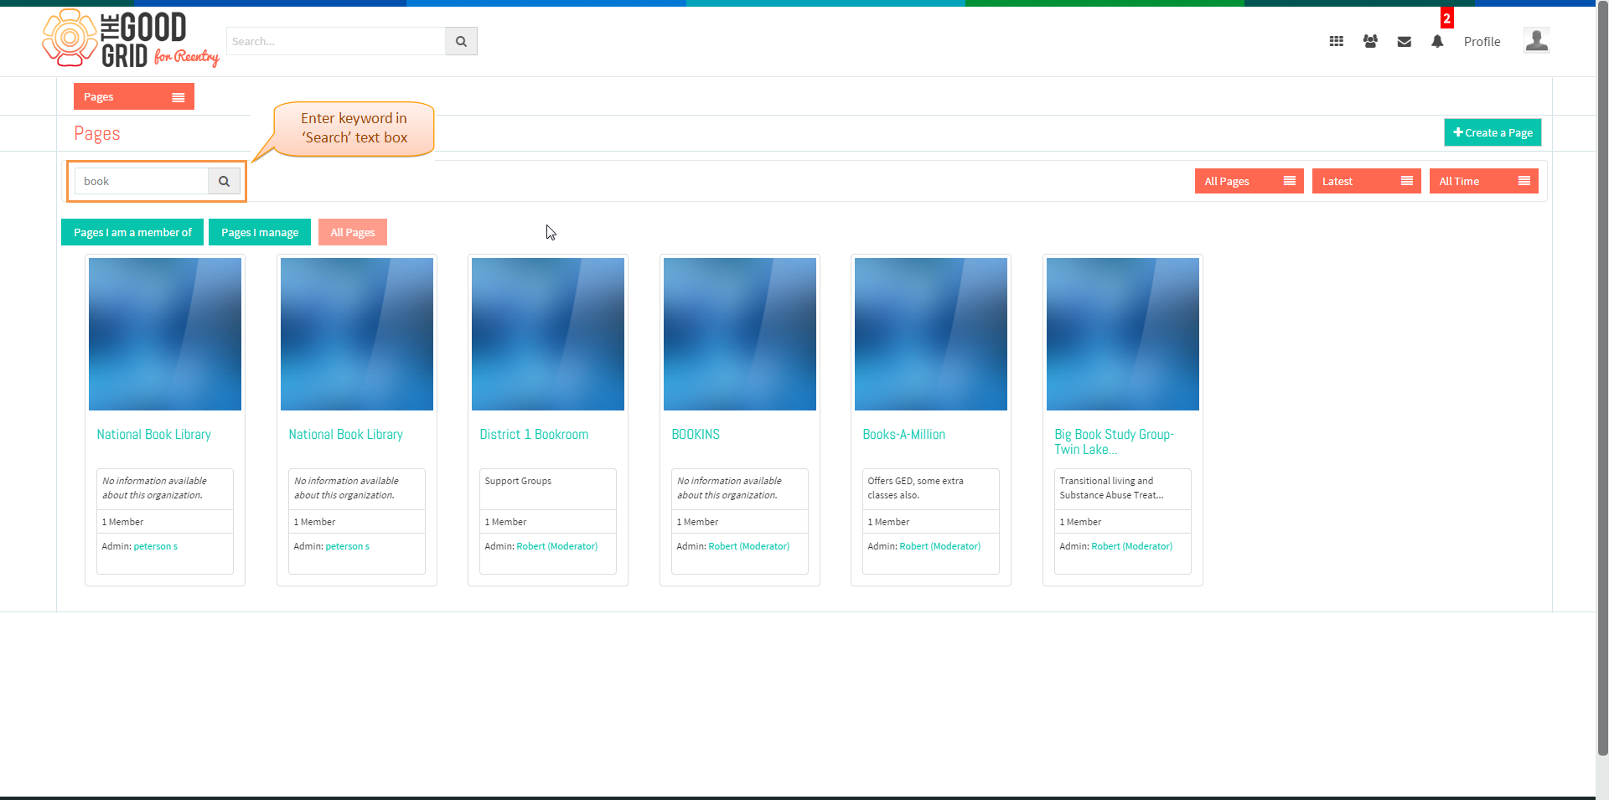Click The Good Grid logo
This screenshot has height=800, width=1609.
(x=131, y=39)
